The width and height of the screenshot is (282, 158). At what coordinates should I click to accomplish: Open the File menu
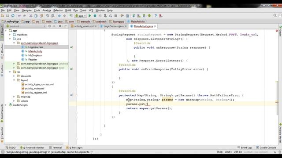click(x=3, y=11)
